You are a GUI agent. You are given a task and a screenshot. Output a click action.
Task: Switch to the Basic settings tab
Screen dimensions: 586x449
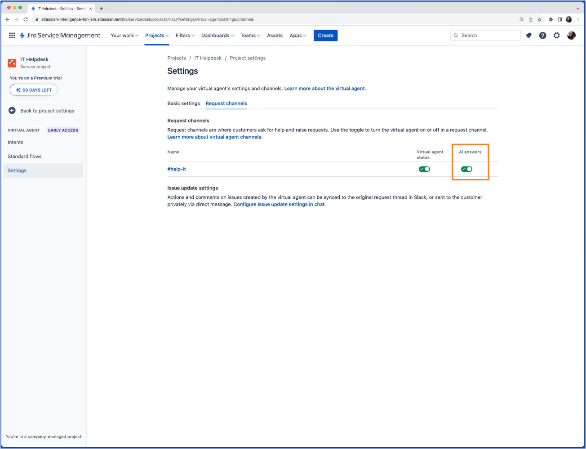coord(183,103)
